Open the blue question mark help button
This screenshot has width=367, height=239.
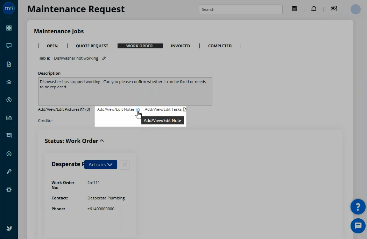358,207
